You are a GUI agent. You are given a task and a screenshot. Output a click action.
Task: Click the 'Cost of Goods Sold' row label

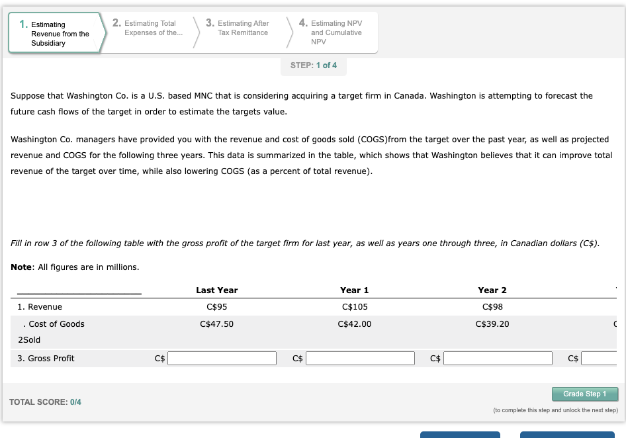(51, 331)
